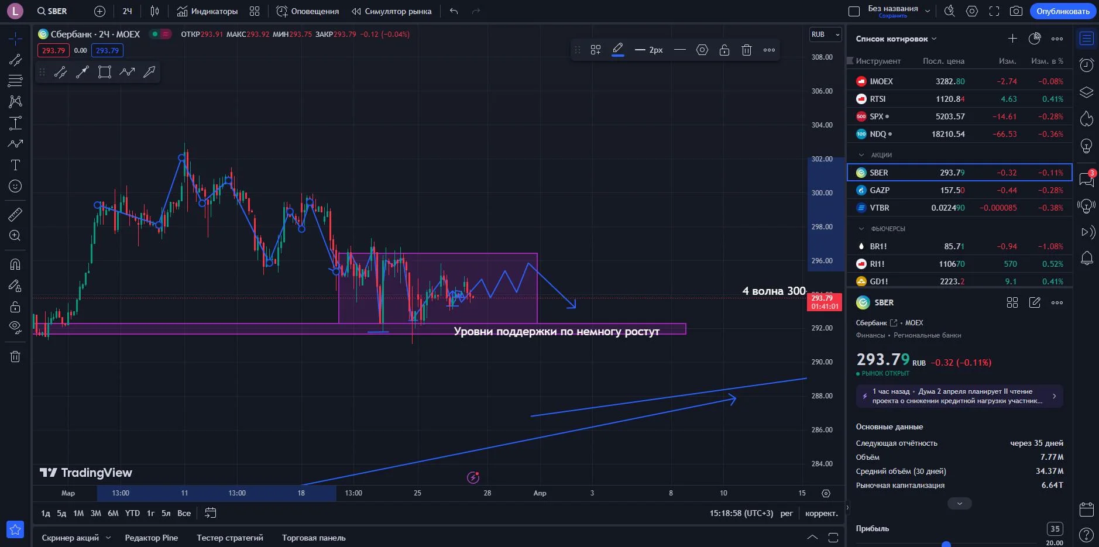Pick the arrow marker tool from favorites toolbar
Viewport: 1099px width, 547px height.
(x=149, y=72)
